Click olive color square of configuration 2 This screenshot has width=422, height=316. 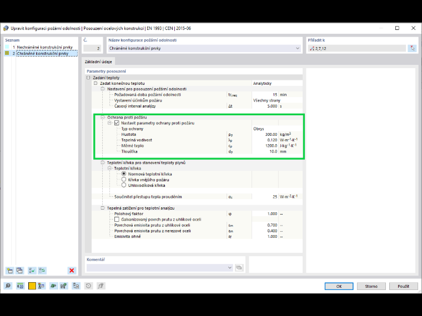click(x=7, y=53)
